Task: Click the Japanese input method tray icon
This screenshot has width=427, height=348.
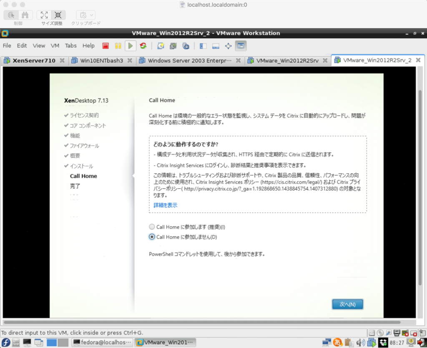Action: pos(338,342)
